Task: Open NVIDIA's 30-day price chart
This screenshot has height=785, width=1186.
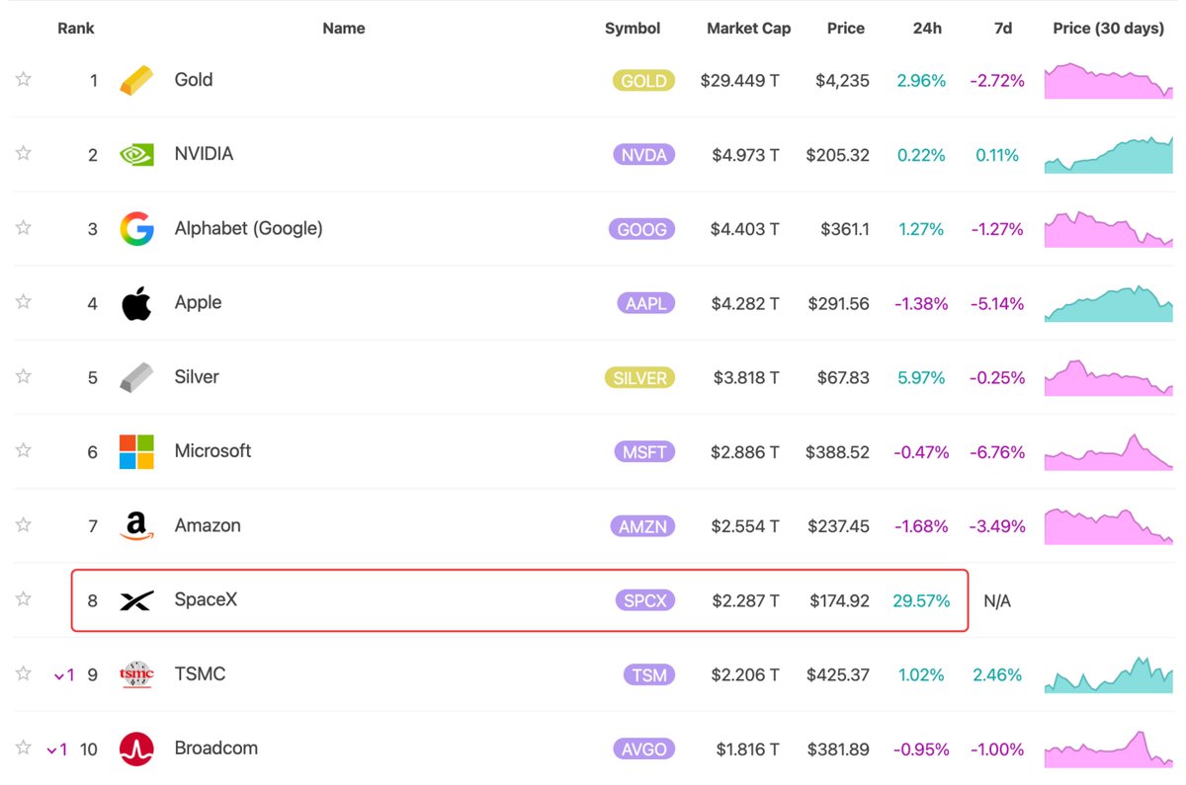Action: pyautogui.click(x=1109, y=155)
